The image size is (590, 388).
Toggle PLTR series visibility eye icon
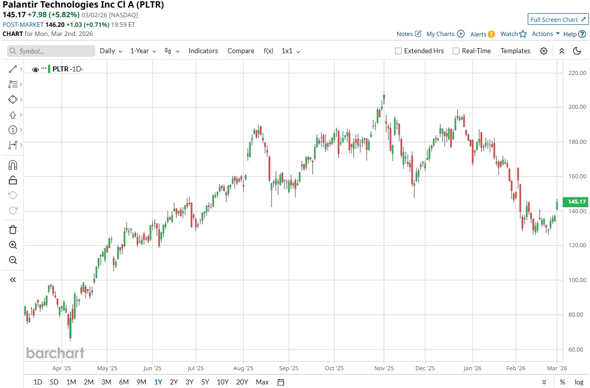pyautogui.click(x=35, y=69)
